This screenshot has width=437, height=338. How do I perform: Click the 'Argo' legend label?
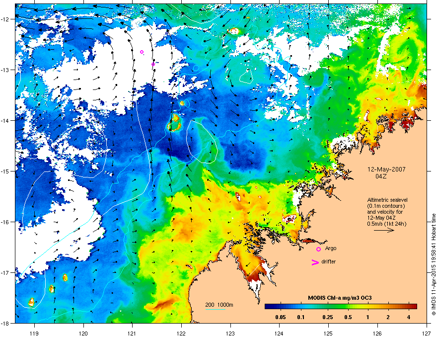(331, 248)
